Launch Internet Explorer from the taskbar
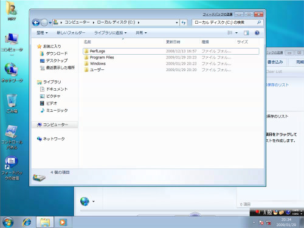Image resolution: width=304 pixels, height=228 pixels. tap(27, 223)
